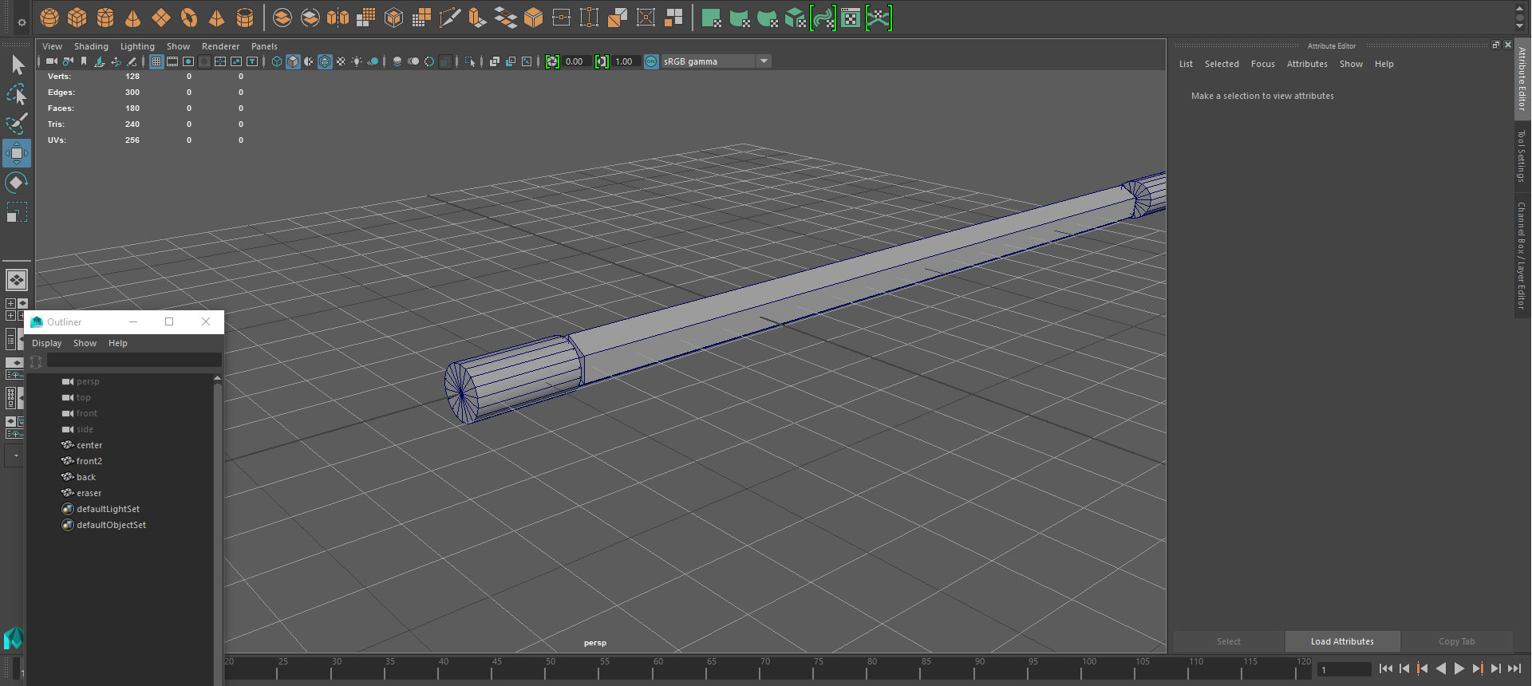Click the polygon cylinder shelf icon

pos(105,18)
